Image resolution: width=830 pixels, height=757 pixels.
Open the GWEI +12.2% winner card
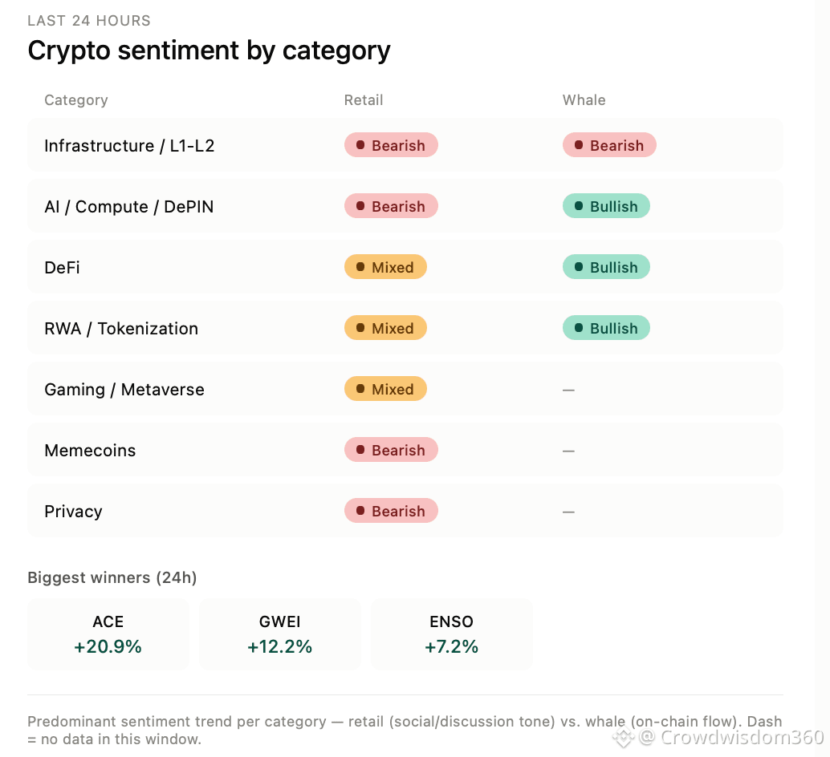point(280,634)
